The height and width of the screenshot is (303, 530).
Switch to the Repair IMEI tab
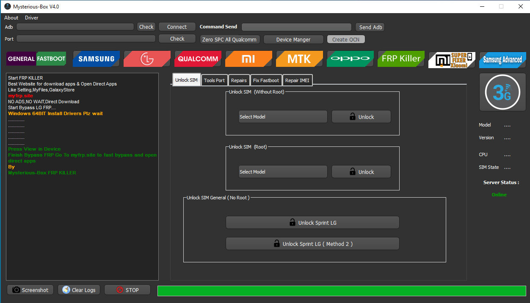298,80
